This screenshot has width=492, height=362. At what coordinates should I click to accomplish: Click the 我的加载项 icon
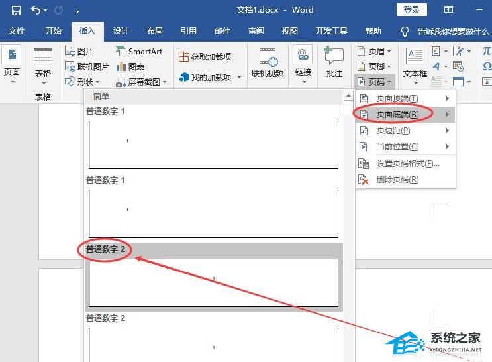coord(183,77)
